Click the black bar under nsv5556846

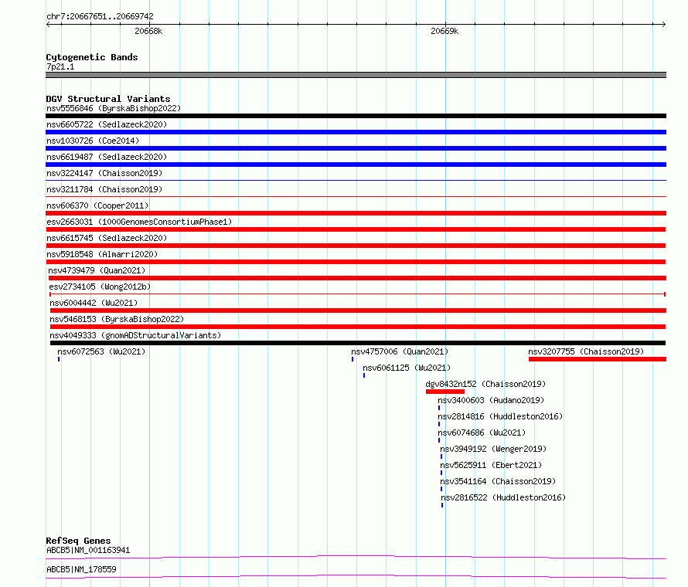tap(356, 116)
